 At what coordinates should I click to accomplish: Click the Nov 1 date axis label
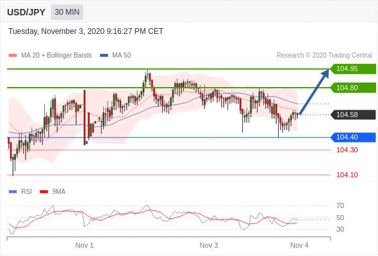coord(85,245)
